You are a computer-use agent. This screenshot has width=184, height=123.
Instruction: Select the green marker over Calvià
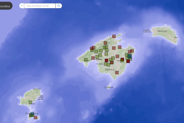[x=86, y=60]
